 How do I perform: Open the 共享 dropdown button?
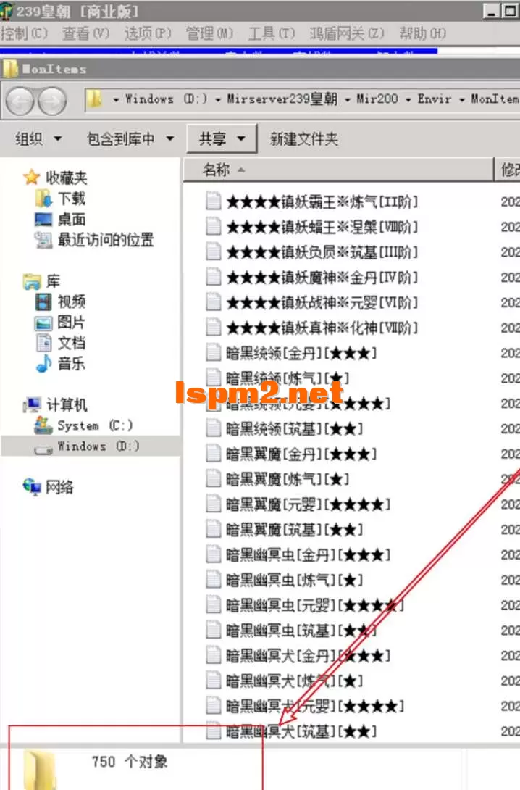click(222, 138)
